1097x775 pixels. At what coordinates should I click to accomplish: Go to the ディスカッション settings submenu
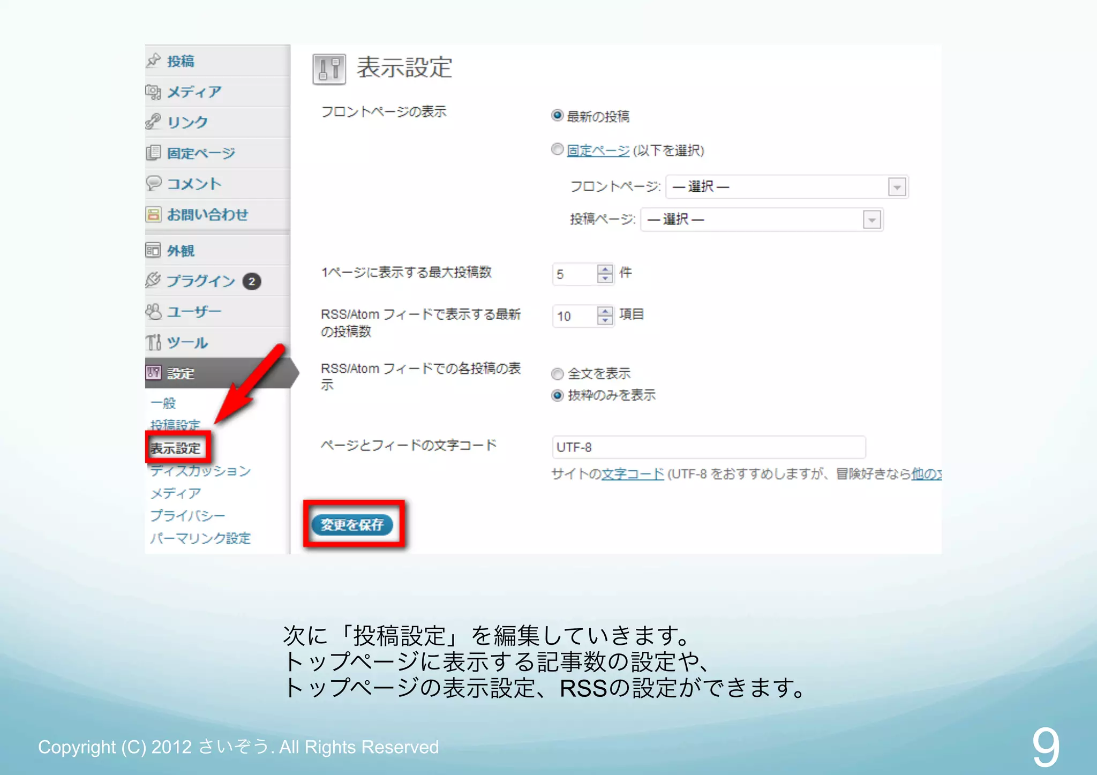[x=200, y=470]
